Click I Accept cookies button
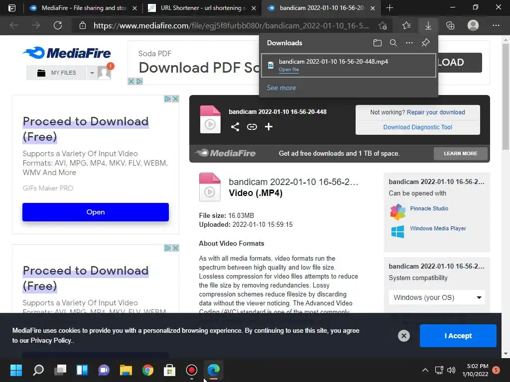The image size is (510, 382). [458, 336]
